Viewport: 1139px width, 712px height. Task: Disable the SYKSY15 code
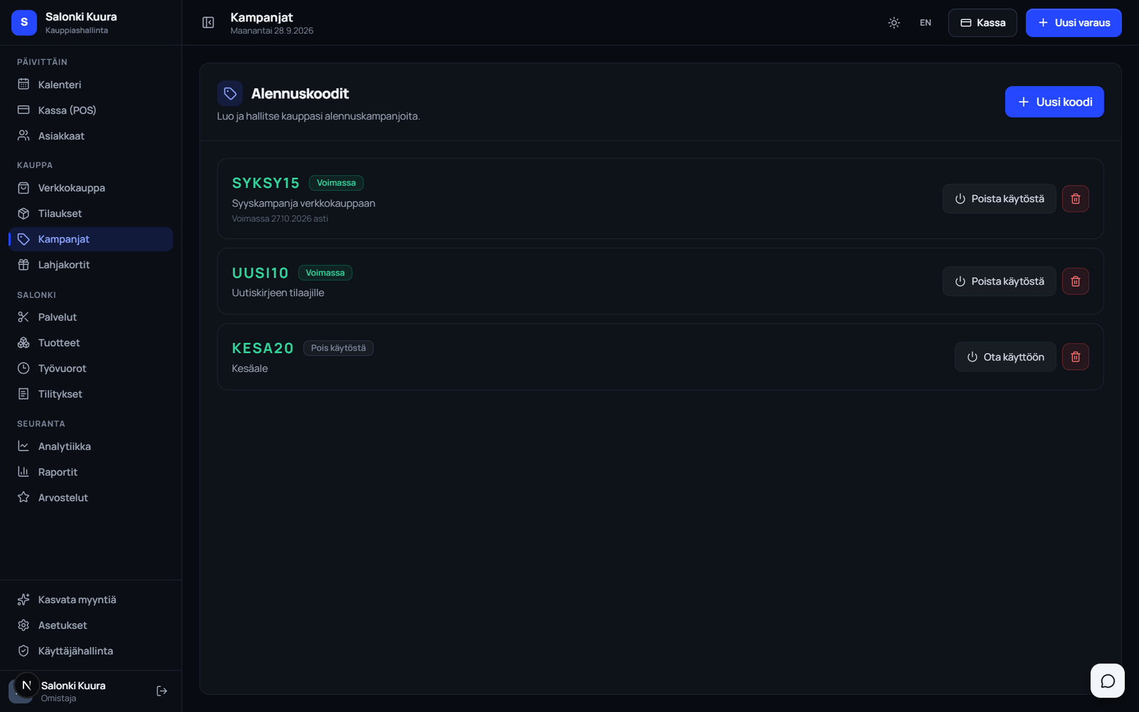(999, 199)
